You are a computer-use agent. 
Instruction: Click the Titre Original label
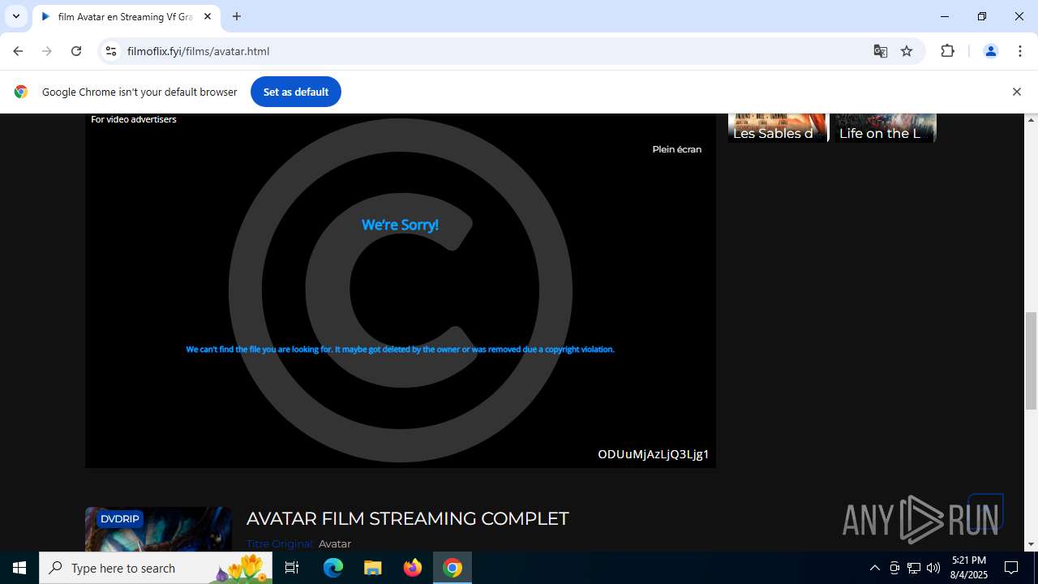click(x=280, y=543)
